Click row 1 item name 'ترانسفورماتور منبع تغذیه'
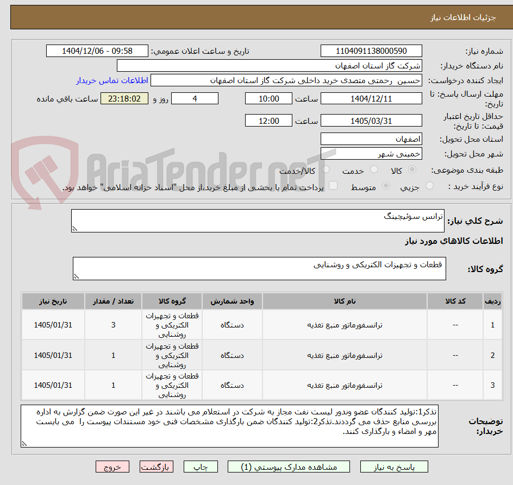This screenshot has width=513, height=485. click(345, 325)
